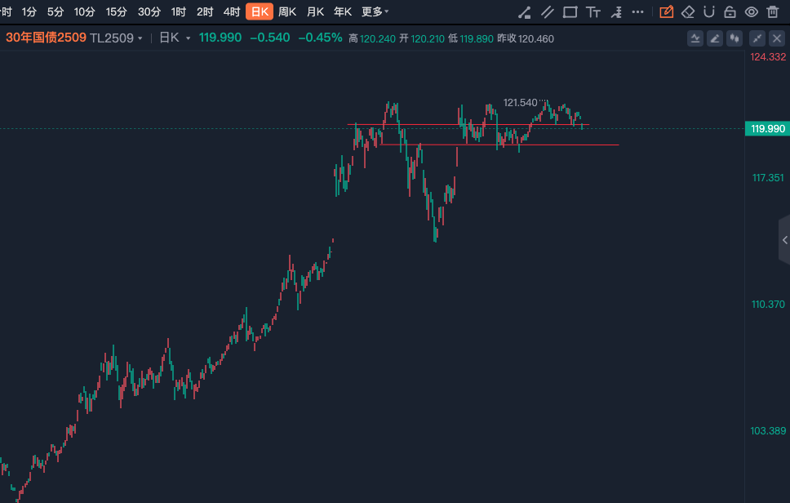This screenshot has width=790, height=503.
Task: Click the -0.45% change value
Action: (x=320, y=38)
